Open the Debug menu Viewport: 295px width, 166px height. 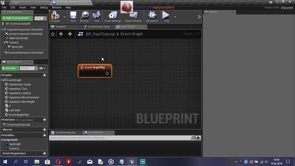click(x=44, y=7)
